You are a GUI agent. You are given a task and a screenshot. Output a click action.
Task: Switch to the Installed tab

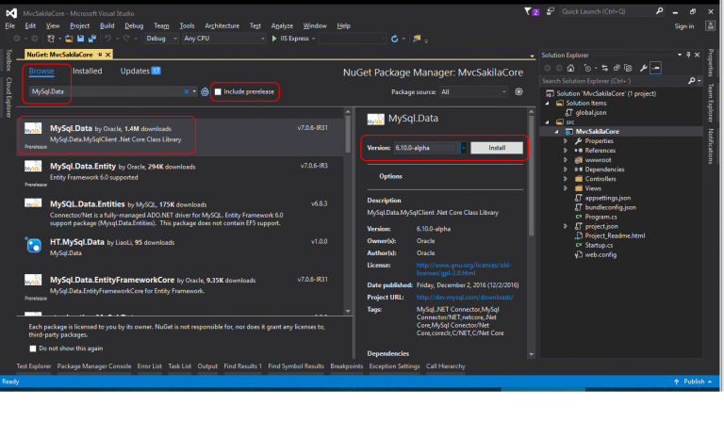pos(88,71)
